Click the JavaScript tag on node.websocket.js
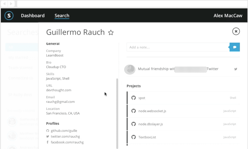Screen dimensions: 248x149 [x=230, y=111]
